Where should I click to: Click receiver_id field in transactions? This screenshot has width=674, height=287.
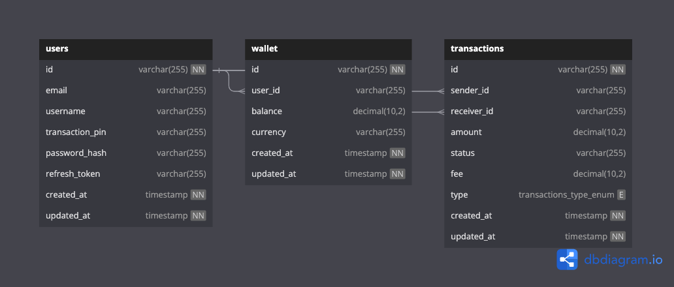(538, 112)
